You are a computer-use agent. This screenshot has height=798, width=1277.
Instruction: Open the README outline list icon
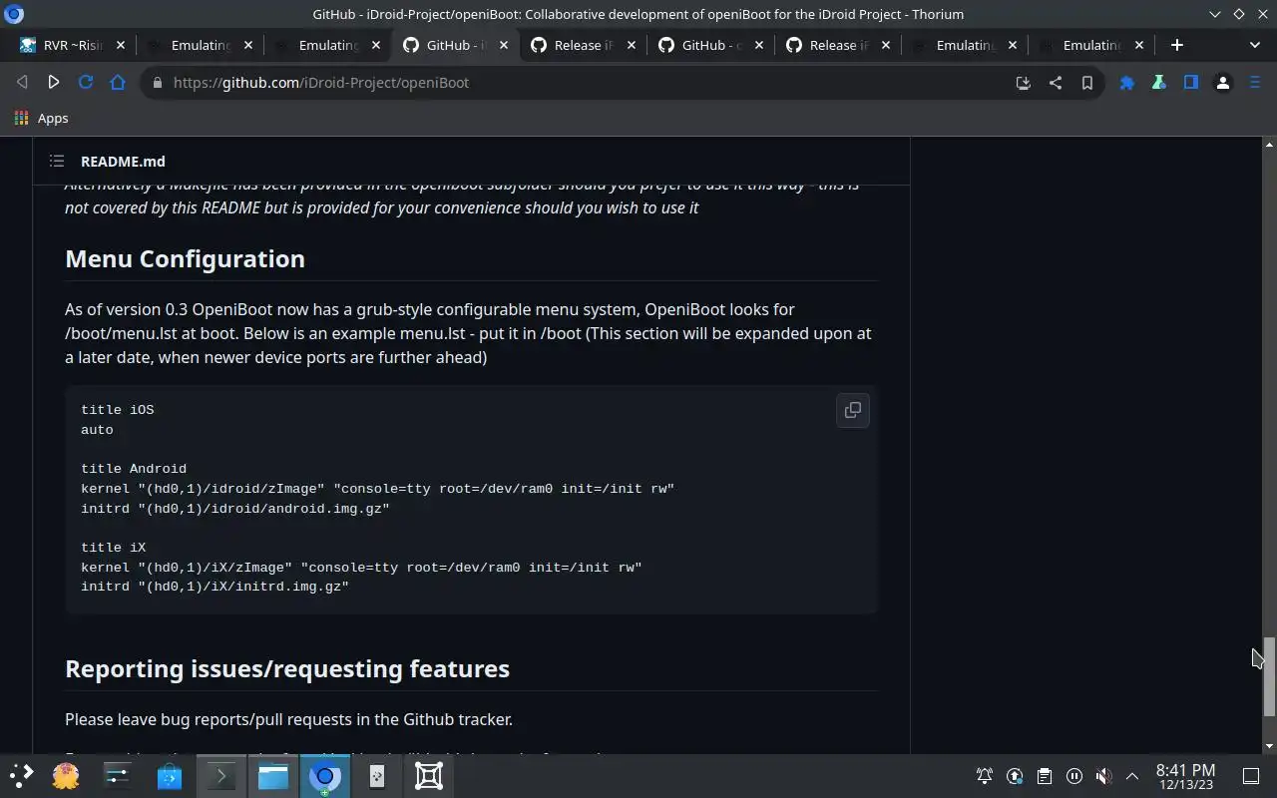coord(57,161)
